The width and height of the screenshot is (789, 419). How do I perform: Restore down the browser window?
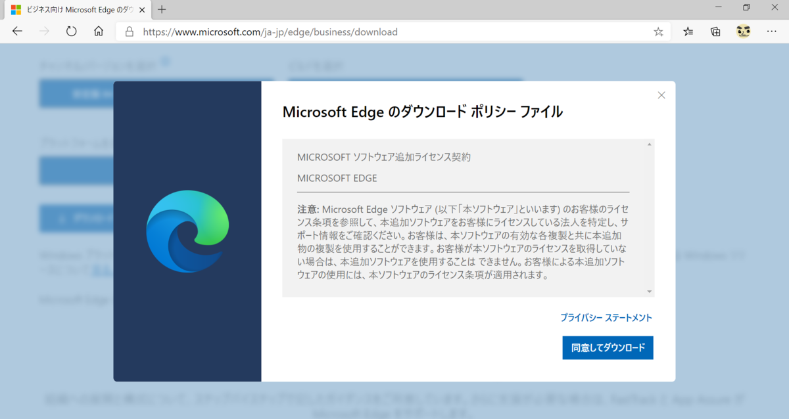click(746, 8)
